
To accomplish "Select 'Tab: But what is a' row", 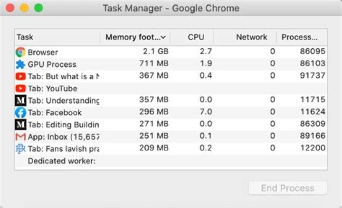I will pyautogui.click(x=171, y=76).
